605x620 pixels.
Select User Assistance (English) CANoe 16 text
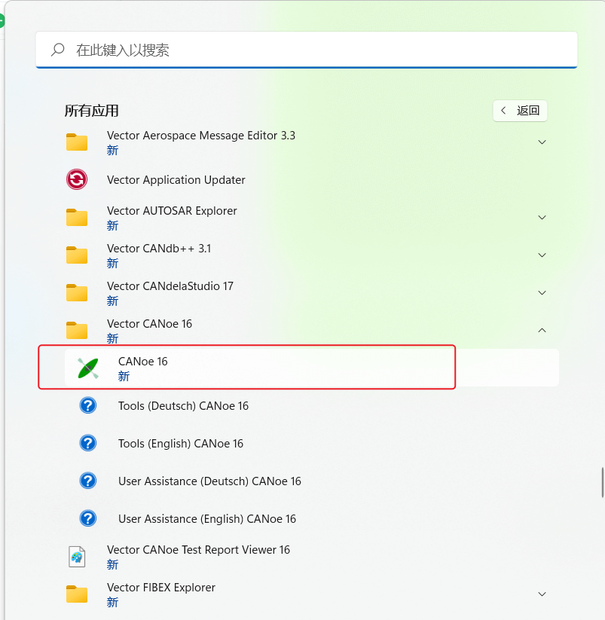pyautogui.click(x=207, y=519)
